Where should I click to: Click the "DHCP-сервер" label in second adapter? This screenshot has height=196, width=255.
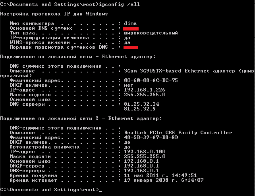coord(26,166)
